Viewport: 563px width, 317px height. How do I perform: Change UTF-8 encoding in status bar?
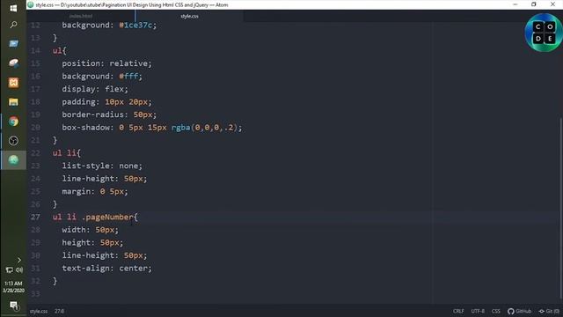[x=478, y=311]
